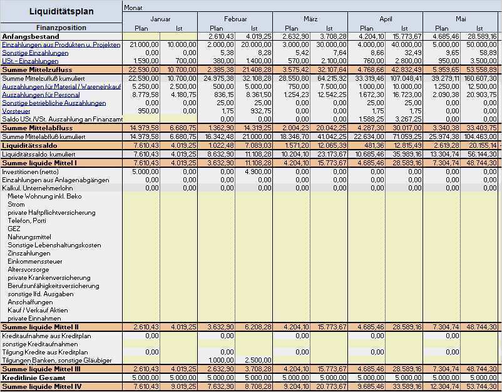The height and width of the screenshot is (392, 502).
Task: Follow Sonstige betriebliche Auszahlungen link
Action: point(54,103)
